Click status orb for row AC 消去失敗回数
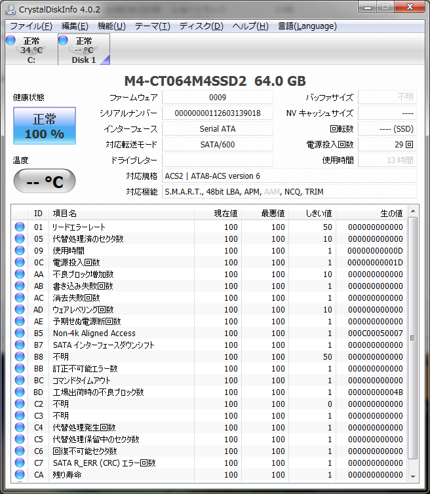430x494 pixels. pyautogui.click(x=20, y=297)
